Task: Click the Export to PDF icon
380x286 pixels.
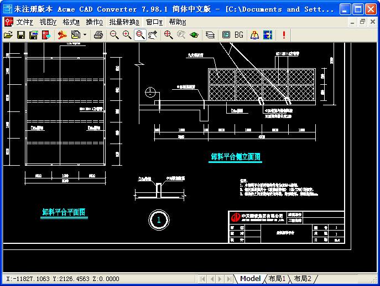Action: tap(62, 35)
